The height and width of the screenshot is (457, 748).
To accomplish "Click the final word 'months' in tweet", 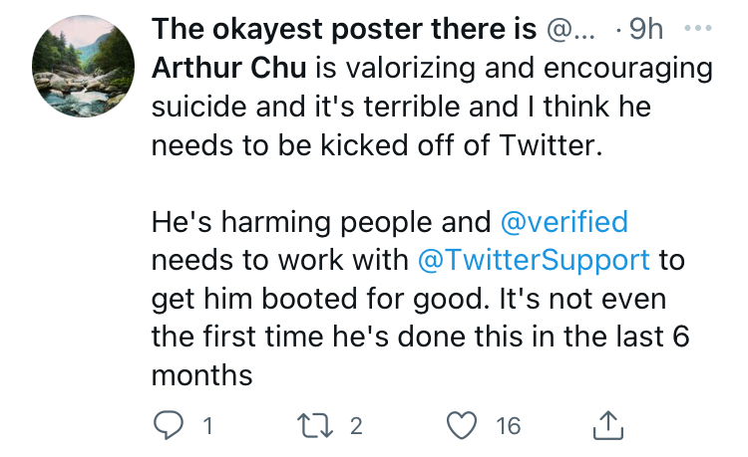I will pyautogui.click(x=201, y=375).
